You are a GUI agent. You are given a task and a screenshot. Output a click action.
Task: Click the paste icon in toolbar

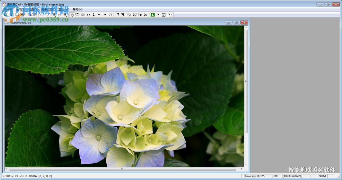coord(35,15)
